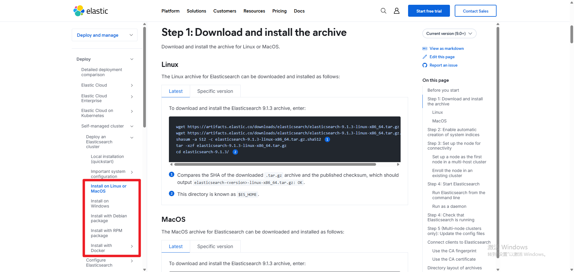Open the search magnifier icon
574x272 pixels.
383,11
